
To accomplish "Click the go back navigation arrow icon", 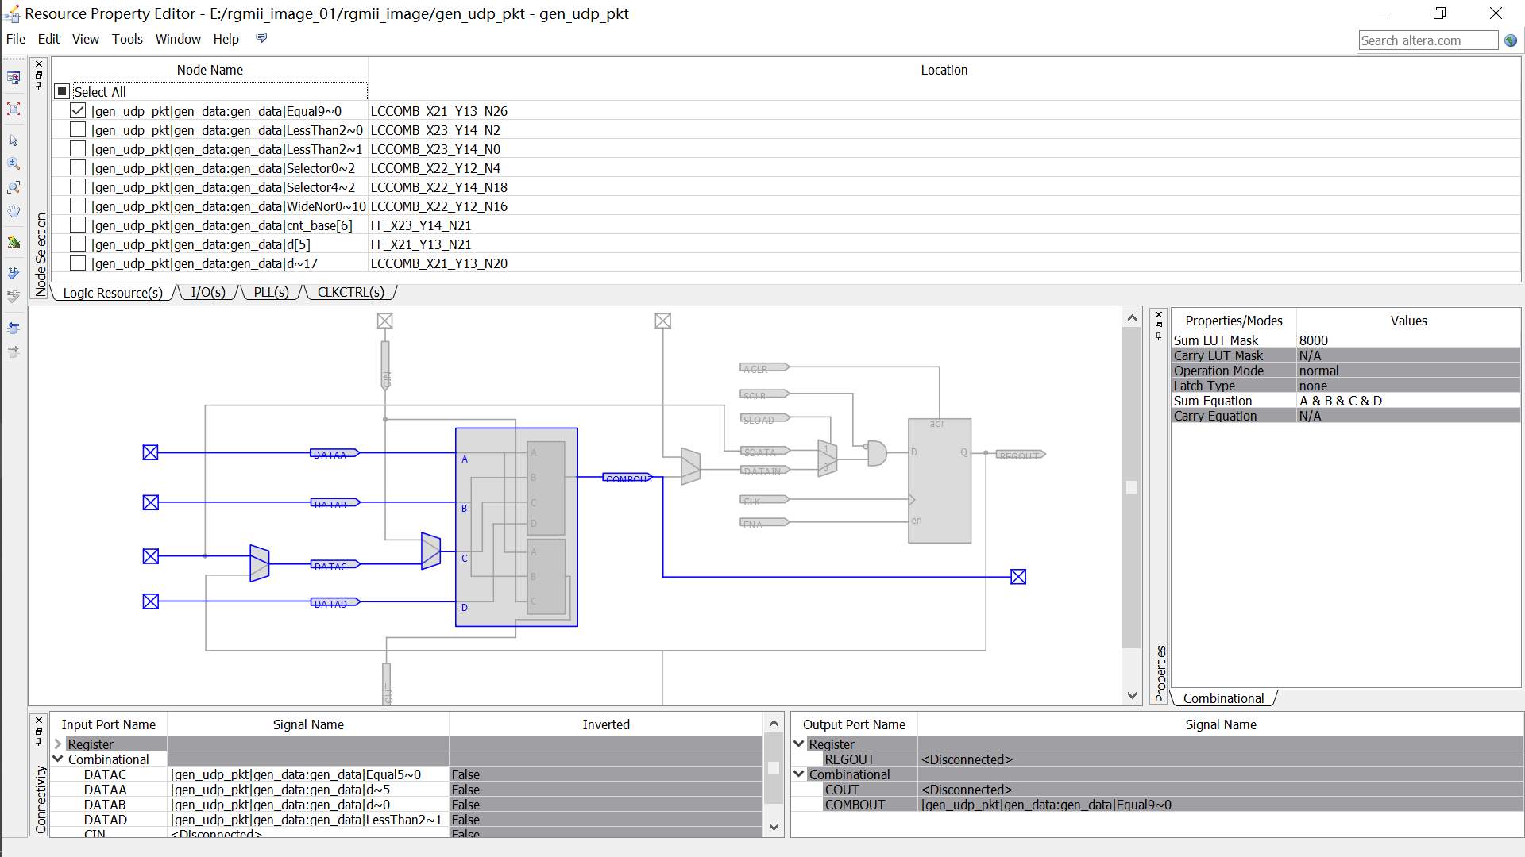I will 14,328.
